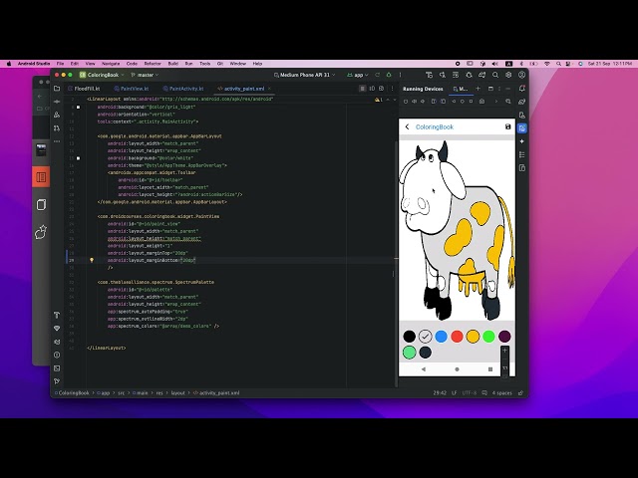Open the Build Variants hammer icon

click(57, 315)
